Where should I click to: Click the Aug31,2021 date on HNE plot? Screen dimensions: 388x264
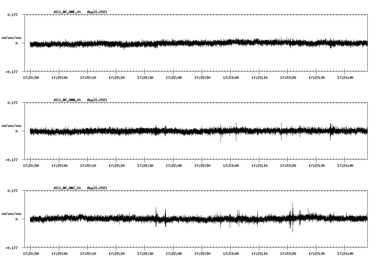click(97, 12)
